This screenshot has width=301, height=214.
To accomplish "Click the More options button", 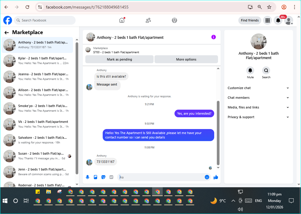I will [x=186, y=59].
